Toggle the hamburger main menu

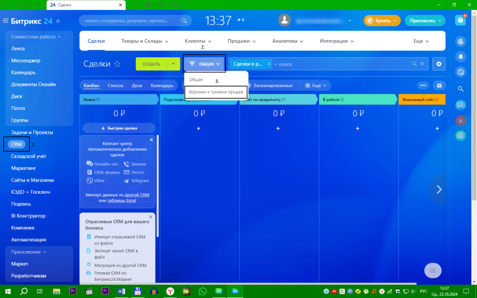click(6, 20)
